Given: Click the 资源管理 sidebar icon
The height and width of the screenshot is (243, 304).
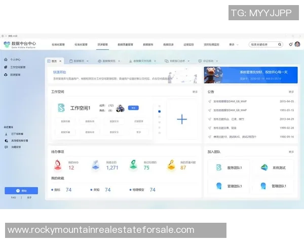Looking at the screenshot, I should 6,74.
